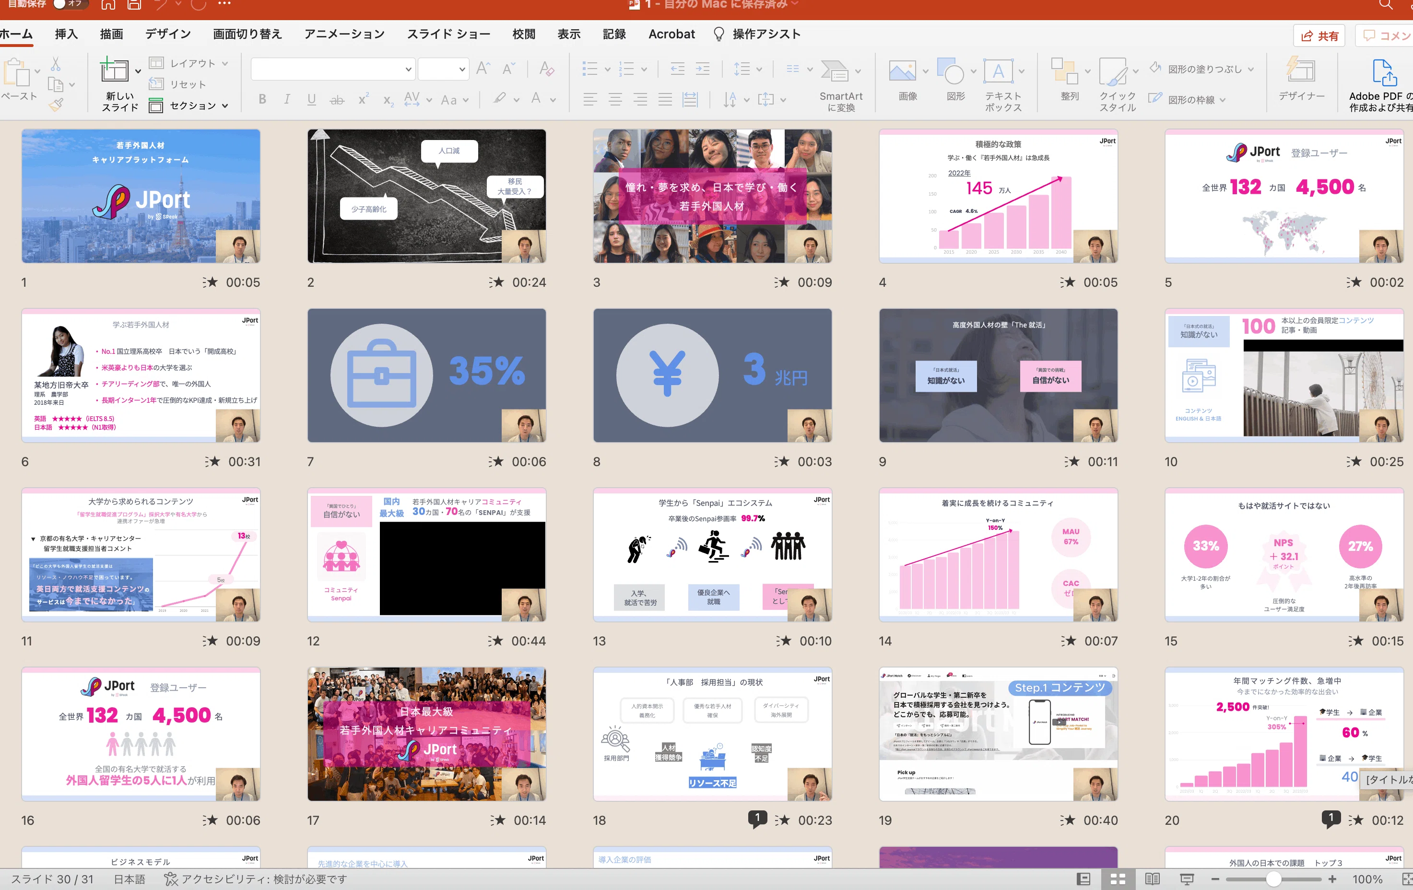Toggle the 自動保存 autosave switch
Screen dimensions: 1413x890
(71, 3)
